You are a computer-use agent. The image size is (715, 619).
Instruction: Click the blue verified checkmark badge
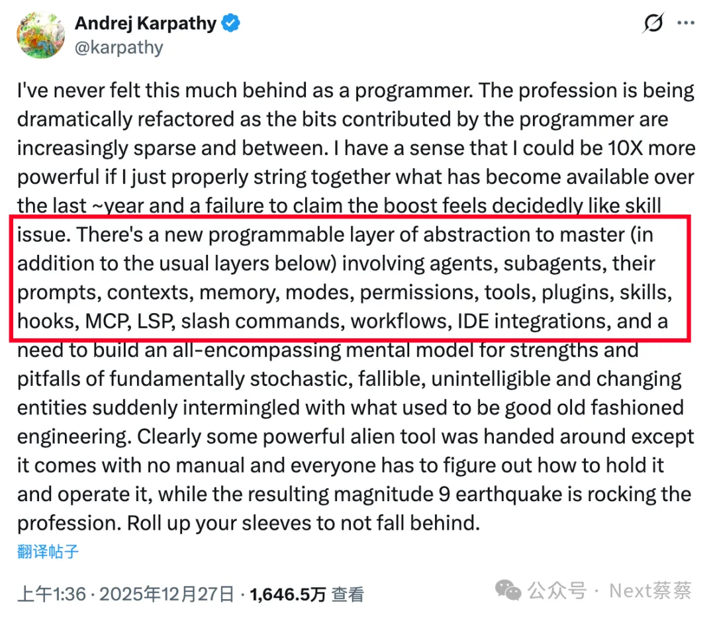(231, 24)
